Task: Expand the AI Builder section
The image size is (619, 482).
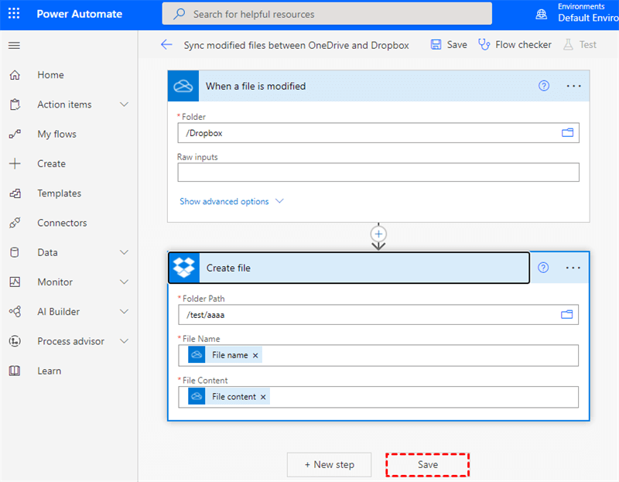Action: tap(124, 312)
